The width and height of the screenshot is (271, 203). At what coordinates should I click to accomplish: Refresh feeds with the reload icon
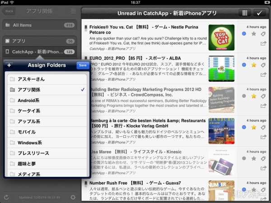click(6, 197)
